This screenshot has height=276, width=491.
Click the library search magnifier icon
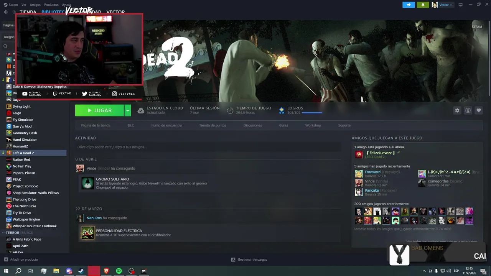[6, 46]
